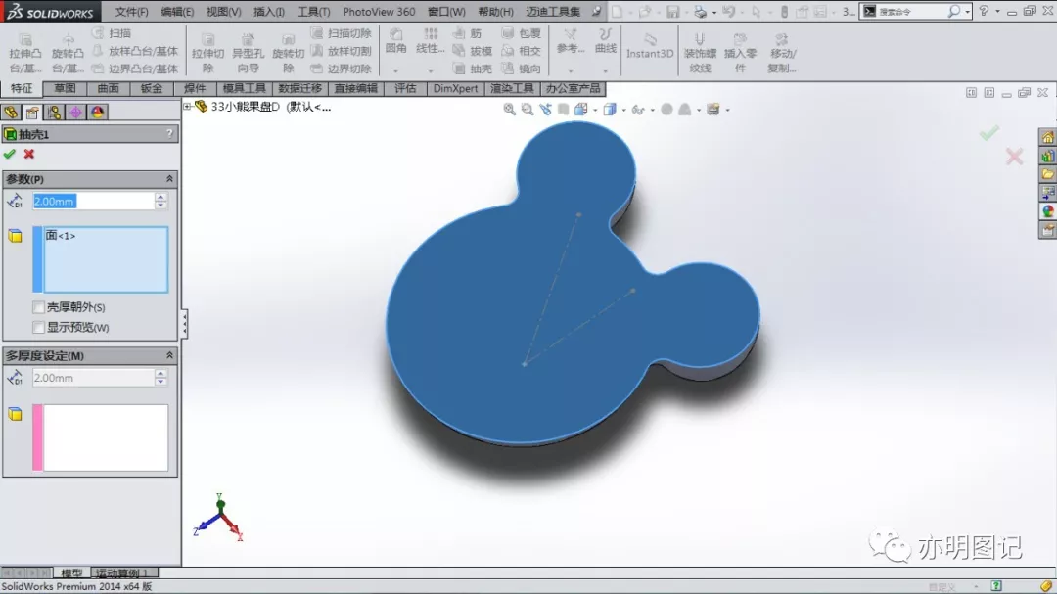Open the View Settings dropdown arrow
1057x594 pixels.
(x=728, y=110)
